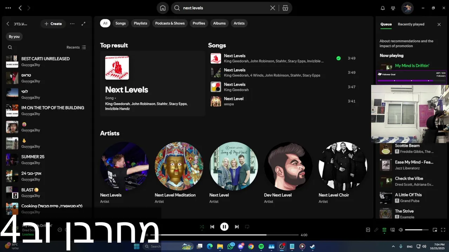The width and height of the screenshot is (449, 252).
Task: Open the Songs section heading
Action: (217, 45)
